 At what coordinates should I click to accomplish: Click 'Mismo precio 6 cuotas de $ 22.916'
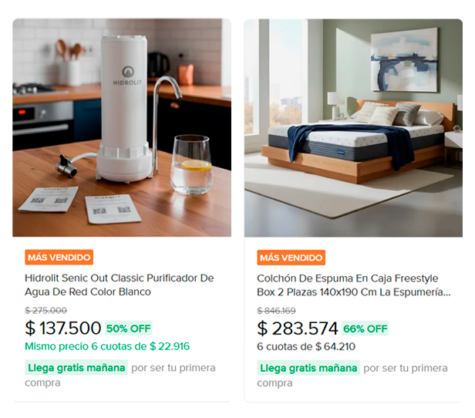coord(107,346)
